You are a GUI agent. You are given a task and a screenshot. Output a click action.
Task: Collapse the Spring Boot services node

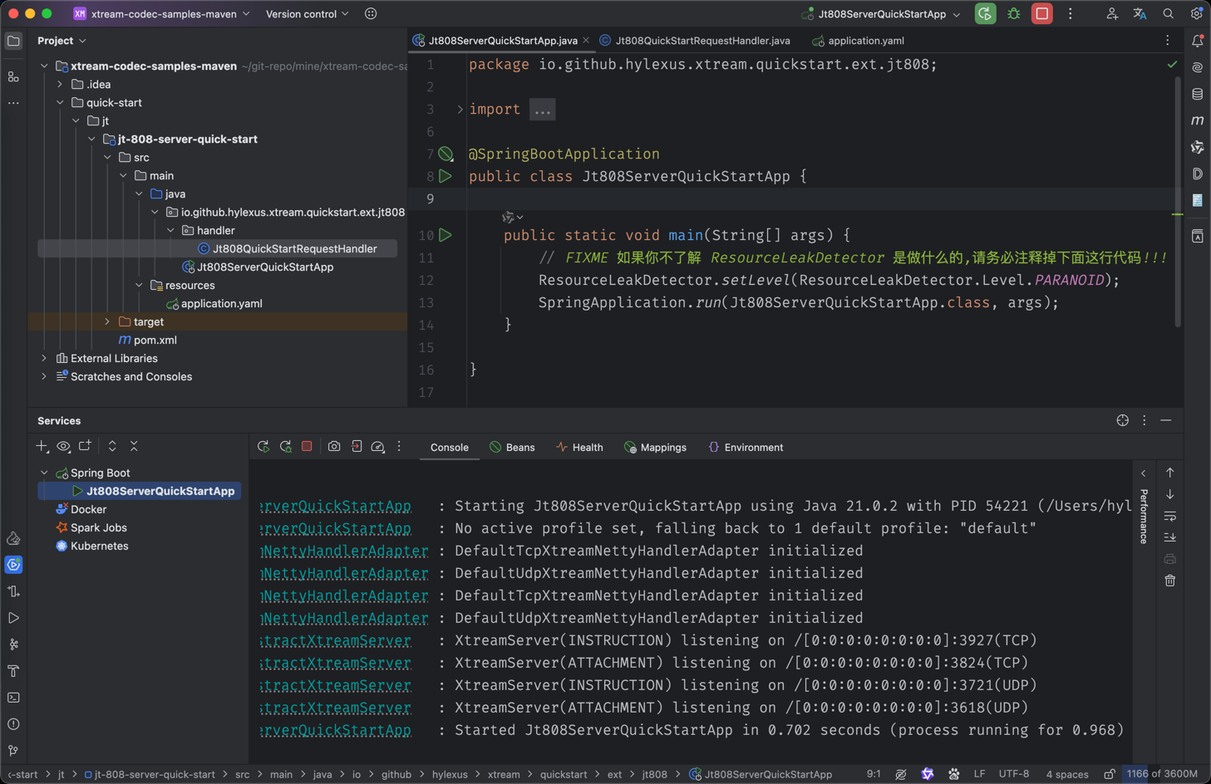pos(44,473)
